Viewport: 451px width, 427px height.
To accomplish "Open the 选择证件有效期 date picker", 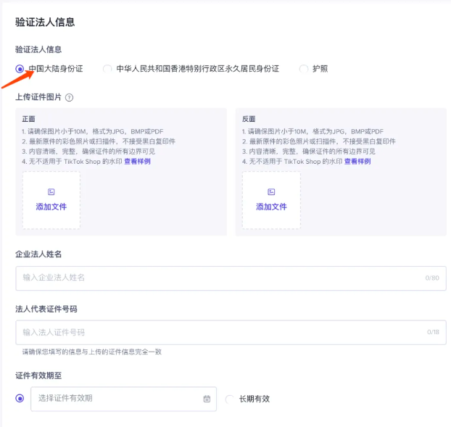I will 116,399.
